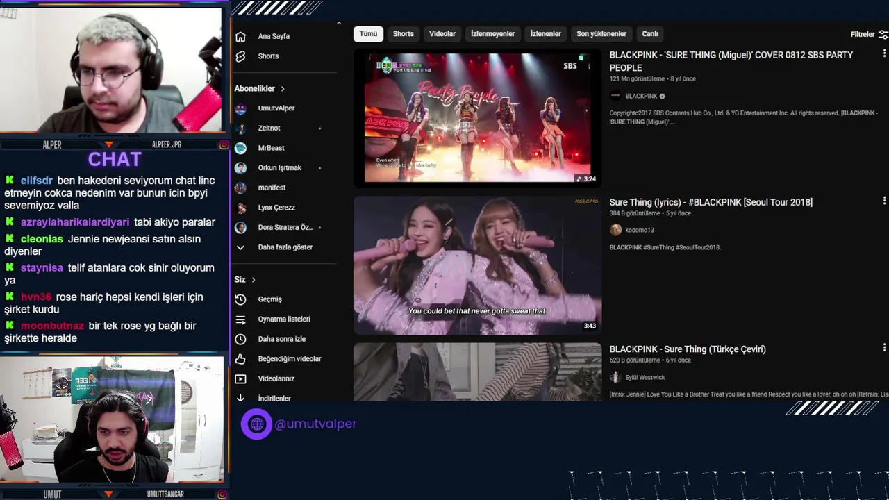Open Lynx Çerezz channel avatar
This screenshot has width=889, height=500.
click(x=240, y=208)
